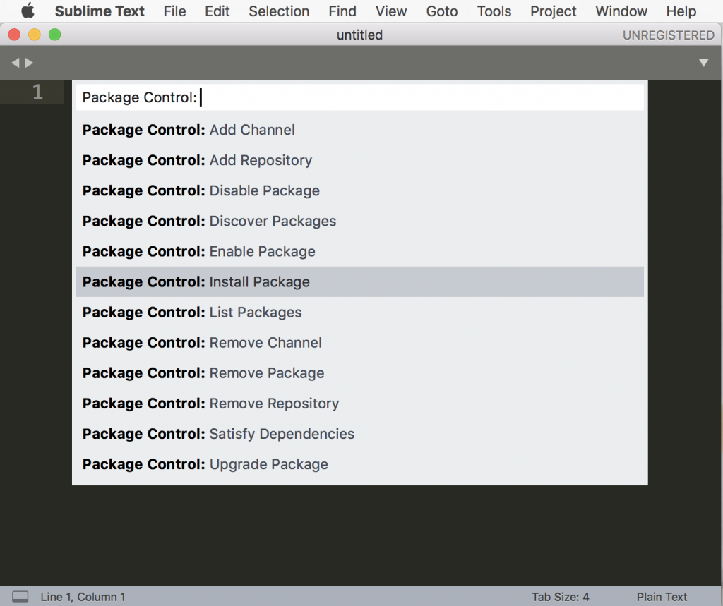723x606 pixels.
Task: Choose Package Control: Install Package
Action: click(359, 281)
